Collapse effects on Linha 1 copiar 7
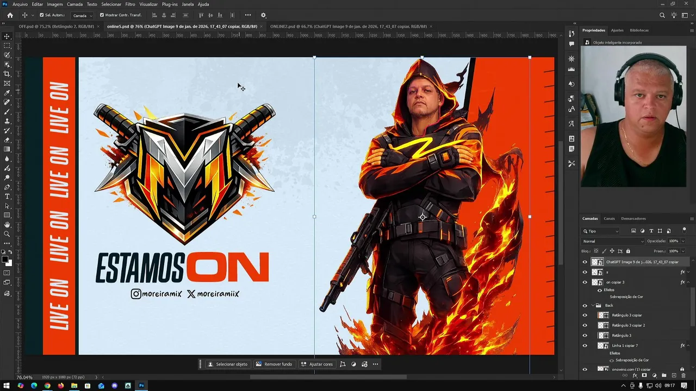Image resolution: width=696 pixels, height=391 pixels. click(688, 345)
